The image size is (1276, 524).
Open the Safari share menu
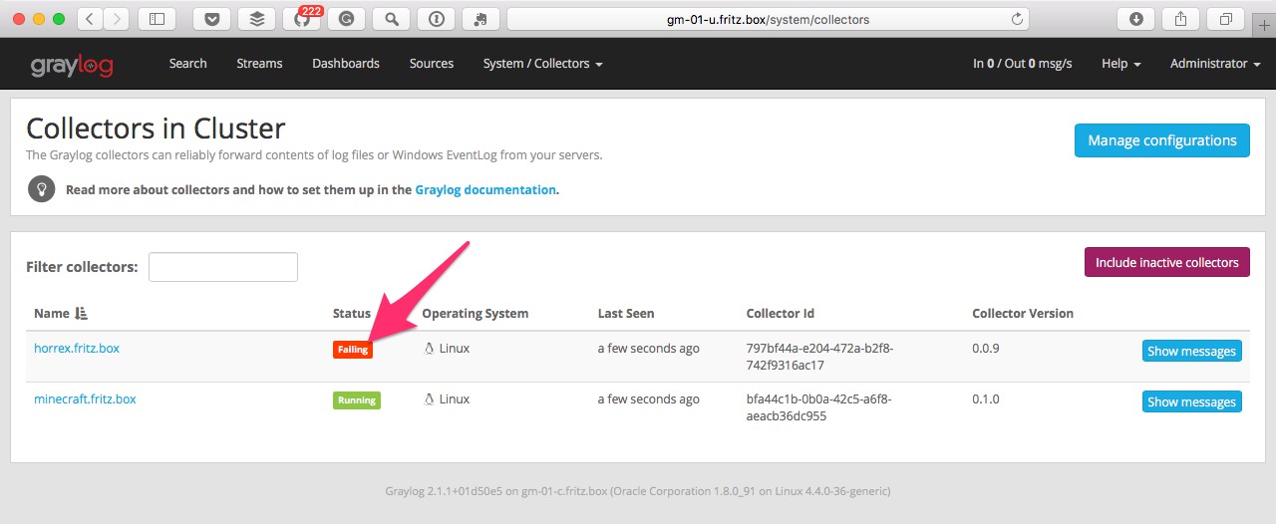pos(1180,19)
